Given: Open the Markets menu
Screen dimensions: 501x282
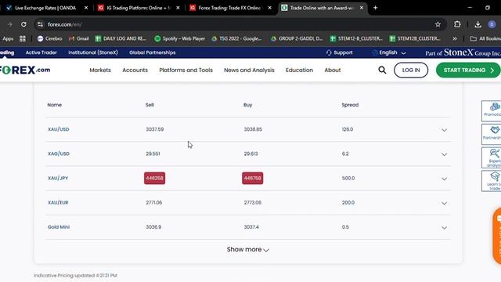Looking at the screenshot, I should (100, 70).
